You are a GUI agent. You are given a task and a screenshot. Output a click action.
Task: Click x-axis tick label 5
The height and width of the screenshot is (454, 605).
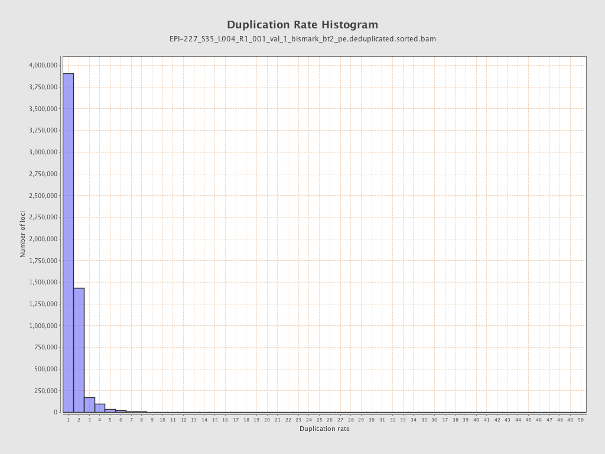point(110,420)
